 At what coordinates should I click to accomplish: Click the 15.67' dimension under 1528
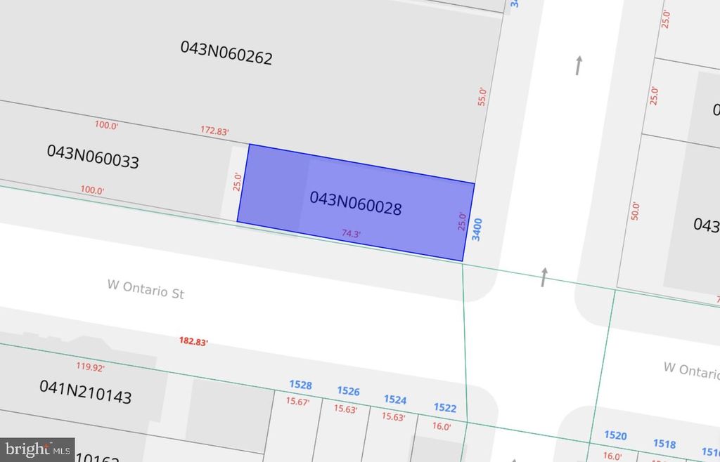(297, 402)
